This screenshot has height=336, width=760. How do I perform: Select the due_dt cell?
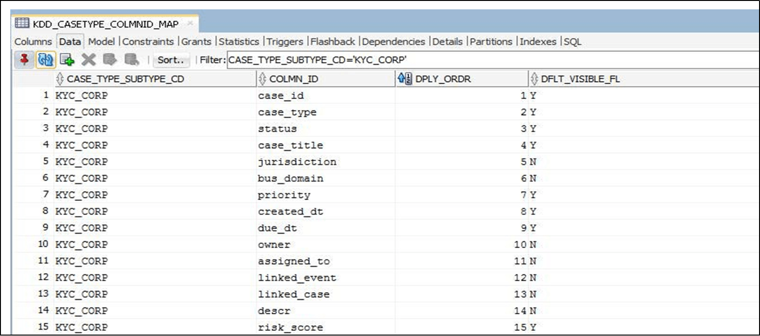pos(326,228)
